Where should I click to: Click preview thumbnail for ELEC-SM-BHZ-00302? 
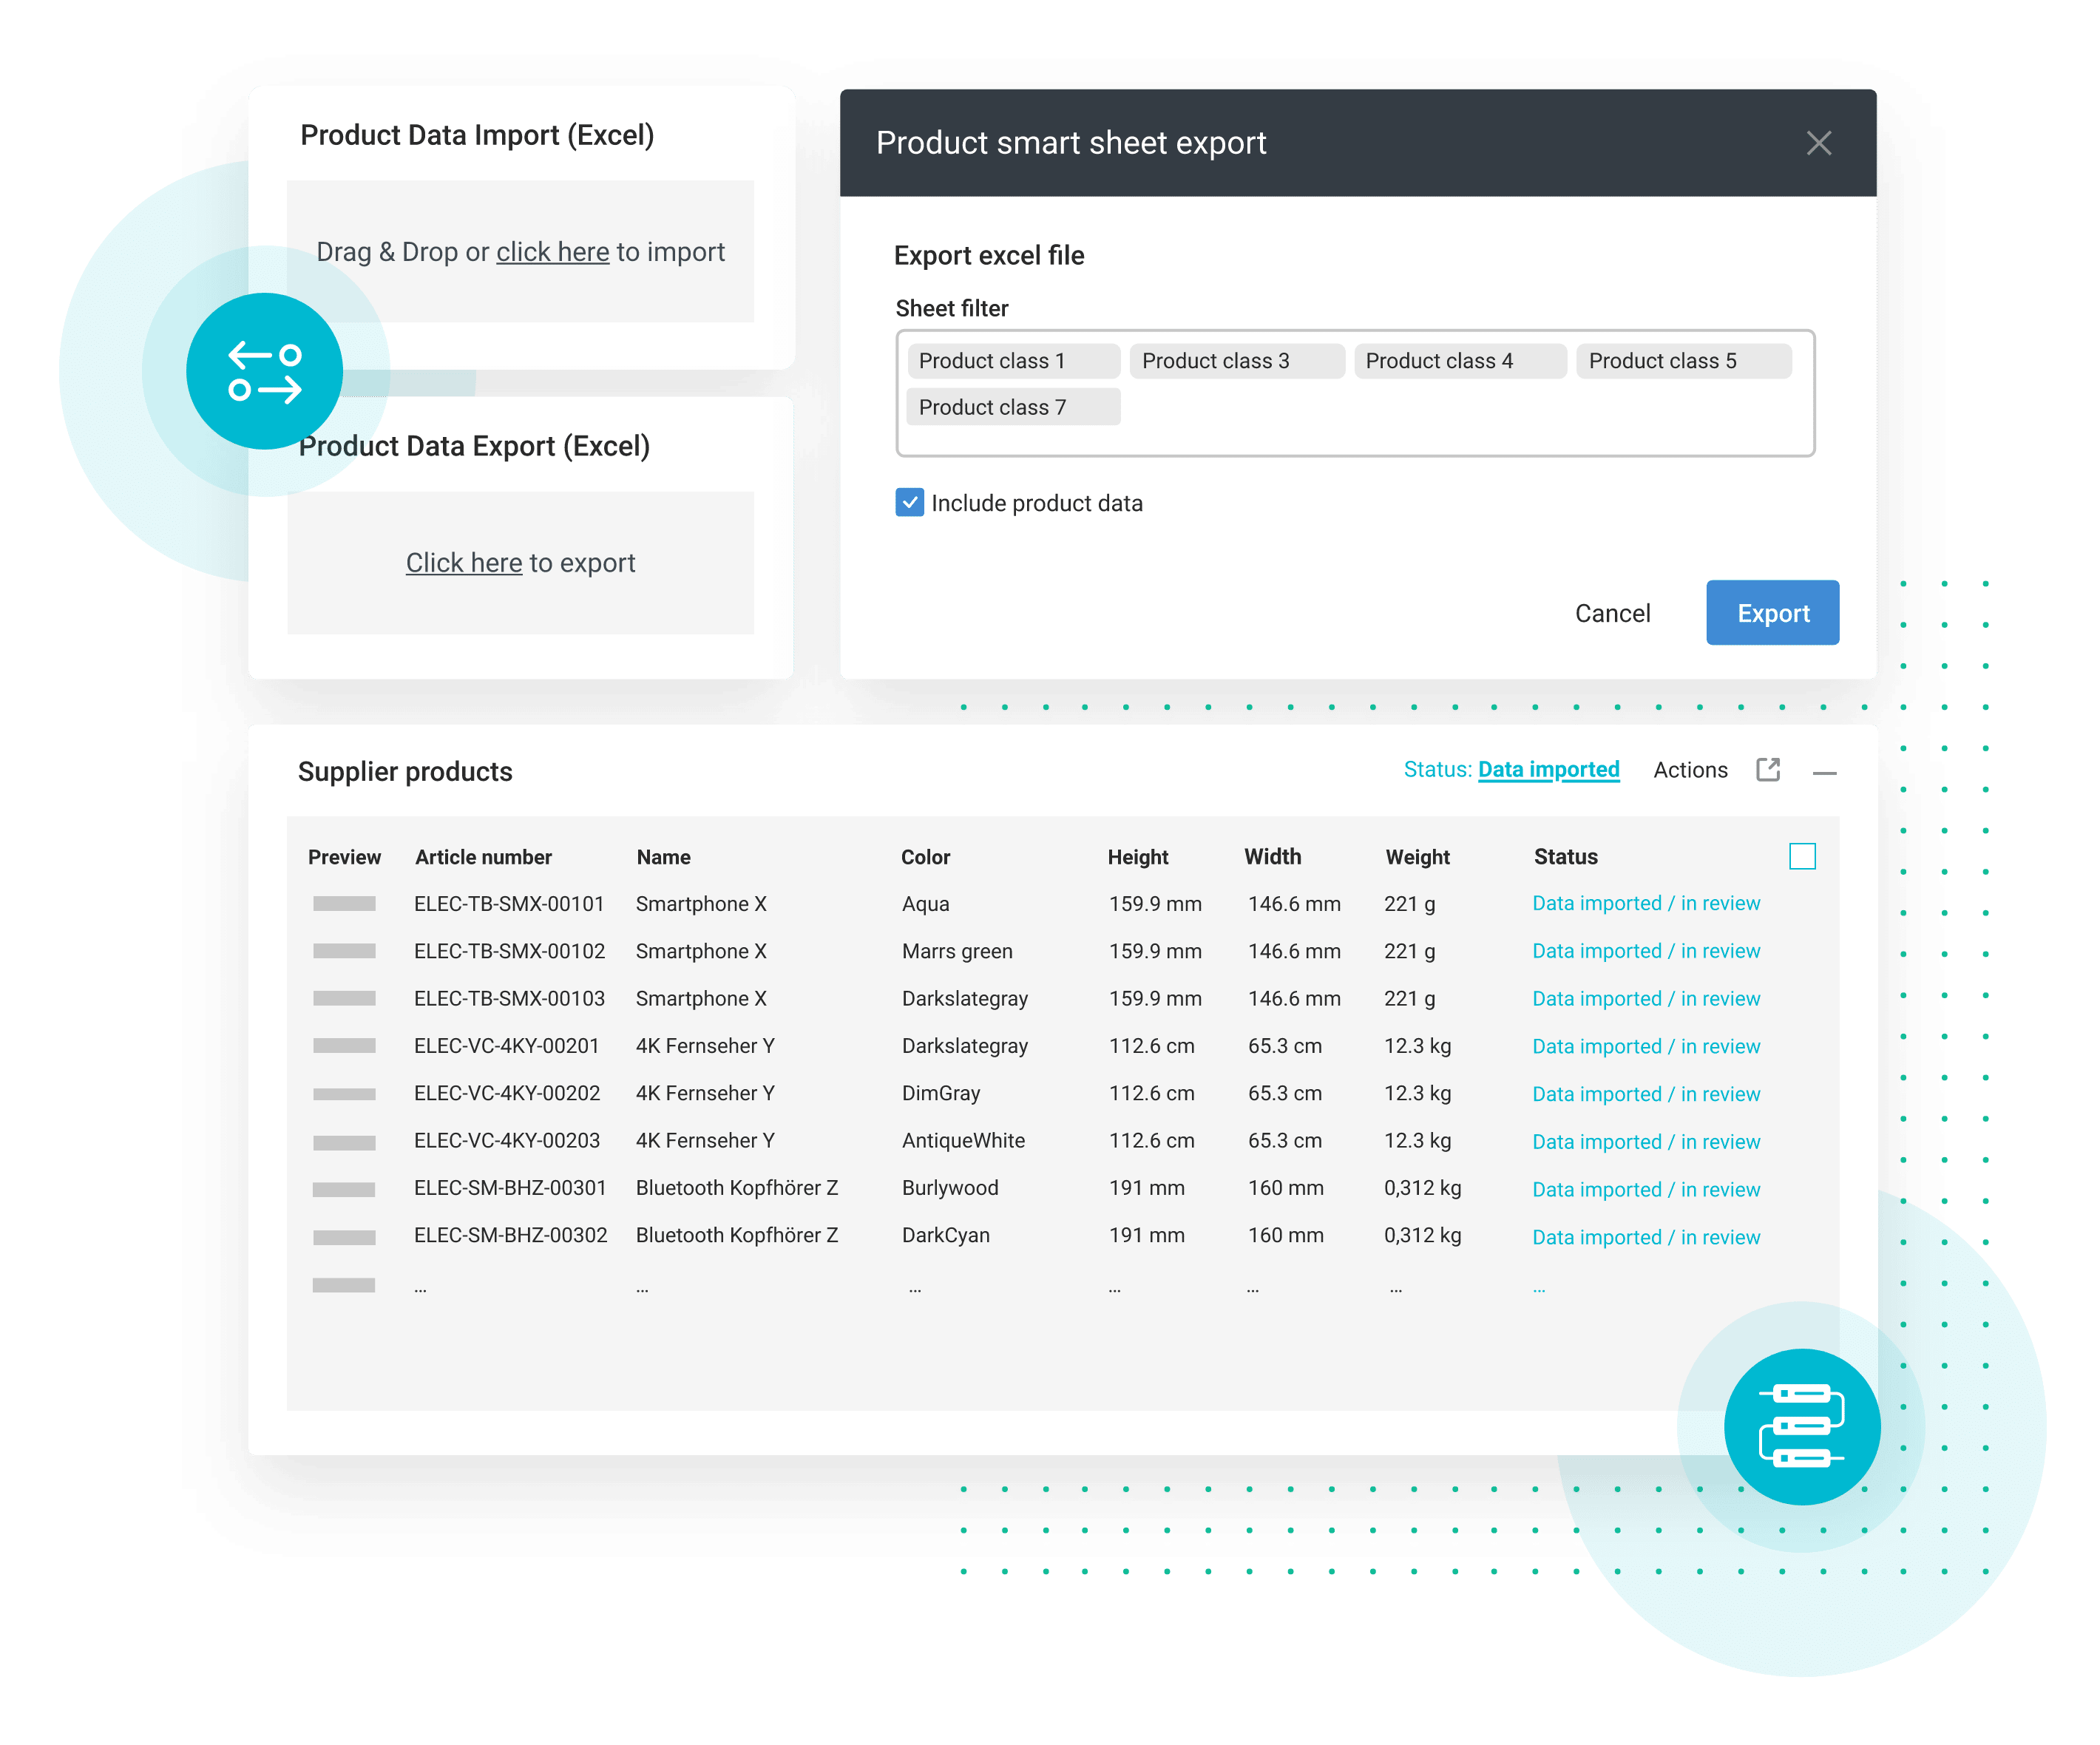pyautogui.click(x=344, y=1236)
